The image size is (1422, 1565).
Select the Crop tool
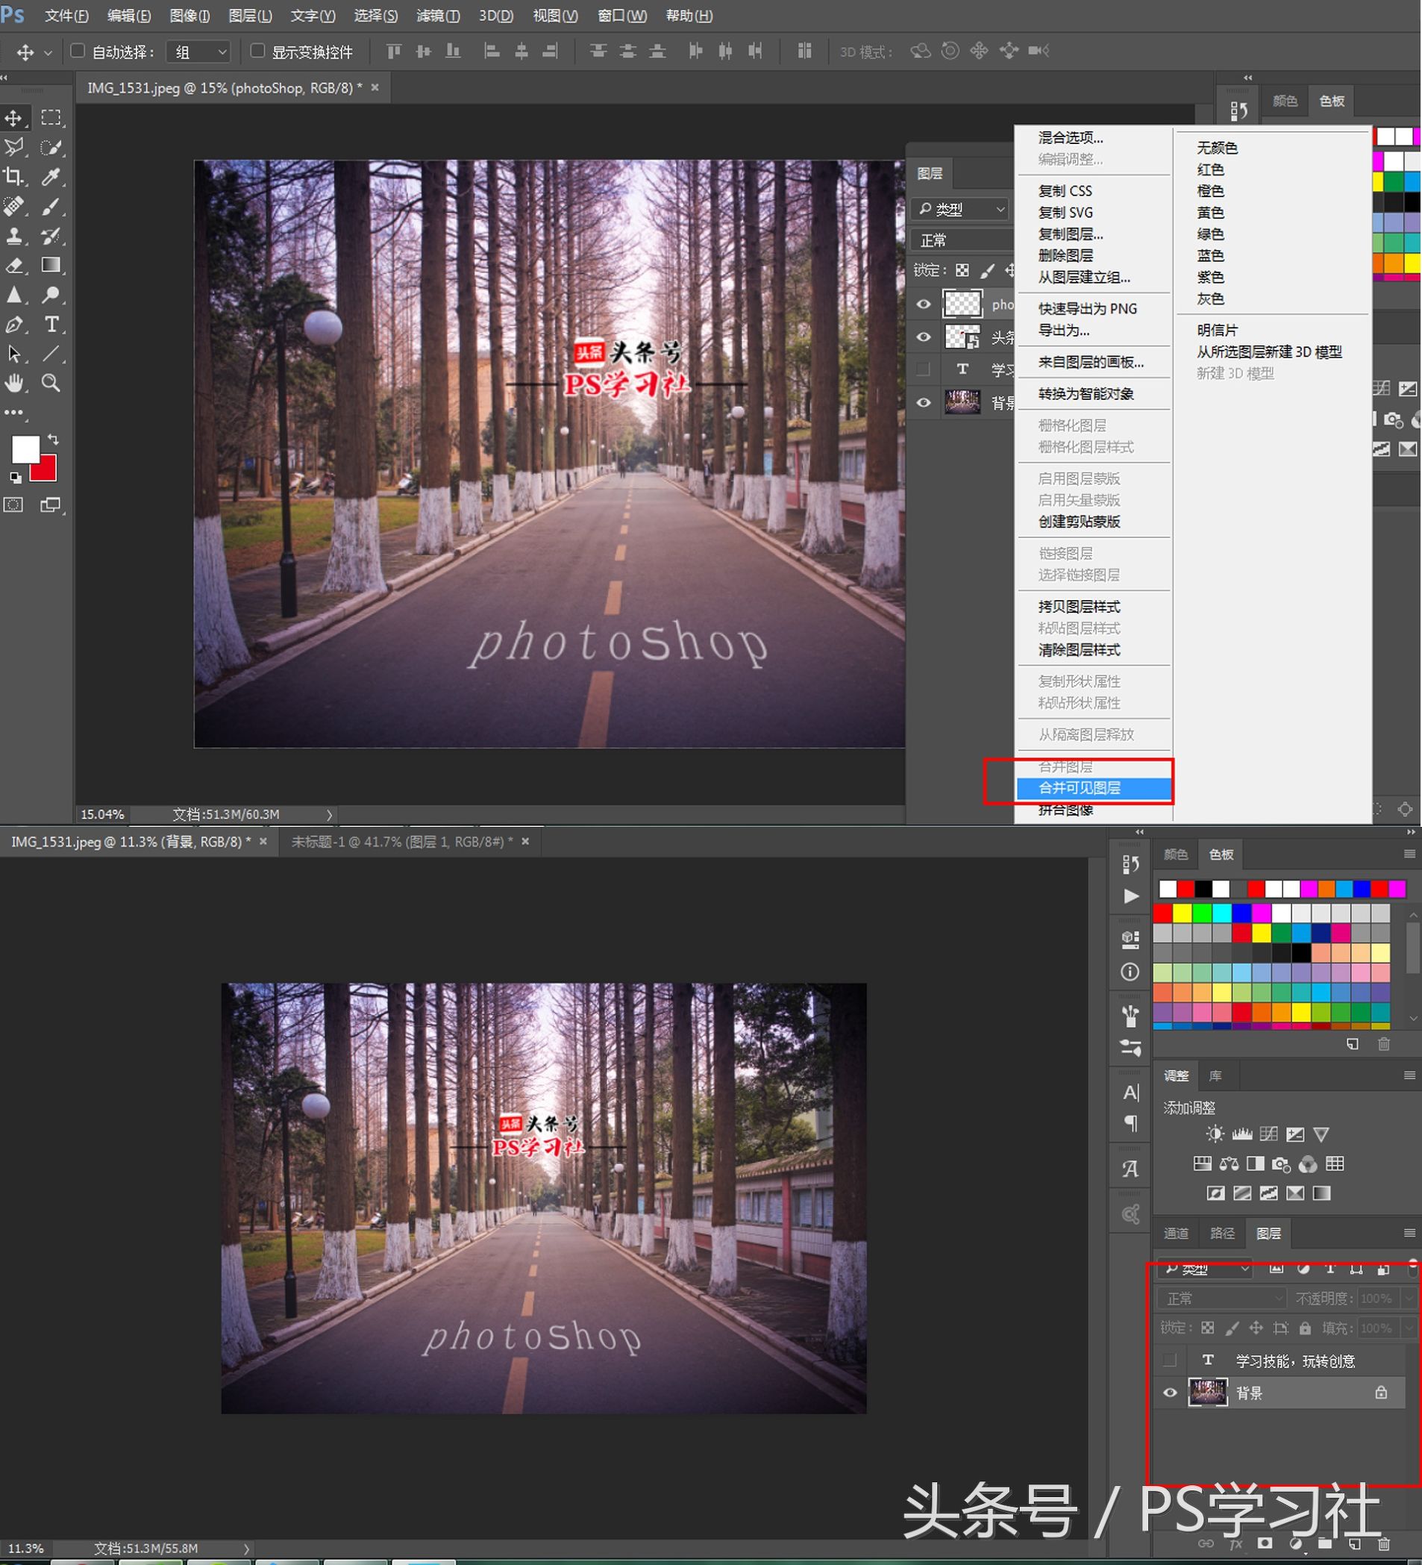point(14,177)
